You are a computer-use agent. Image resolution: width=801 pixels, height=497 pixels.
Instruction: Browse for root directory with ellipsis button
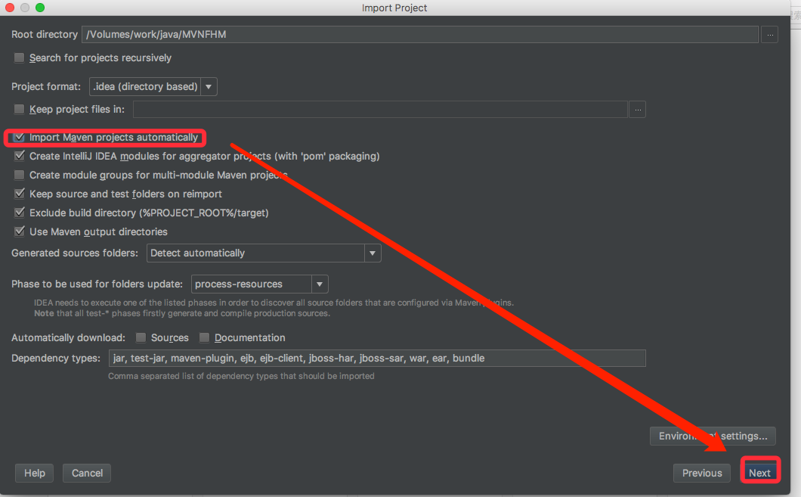point(769,35)
